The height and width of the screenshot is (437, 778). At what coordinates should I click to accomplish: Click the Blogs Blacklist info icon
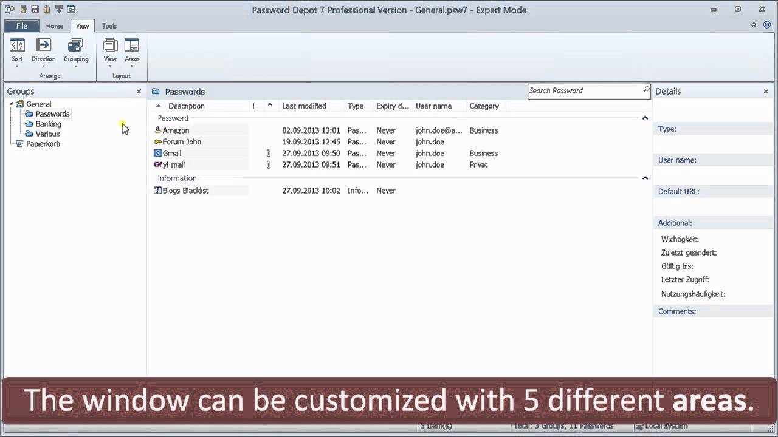(157, 190)
